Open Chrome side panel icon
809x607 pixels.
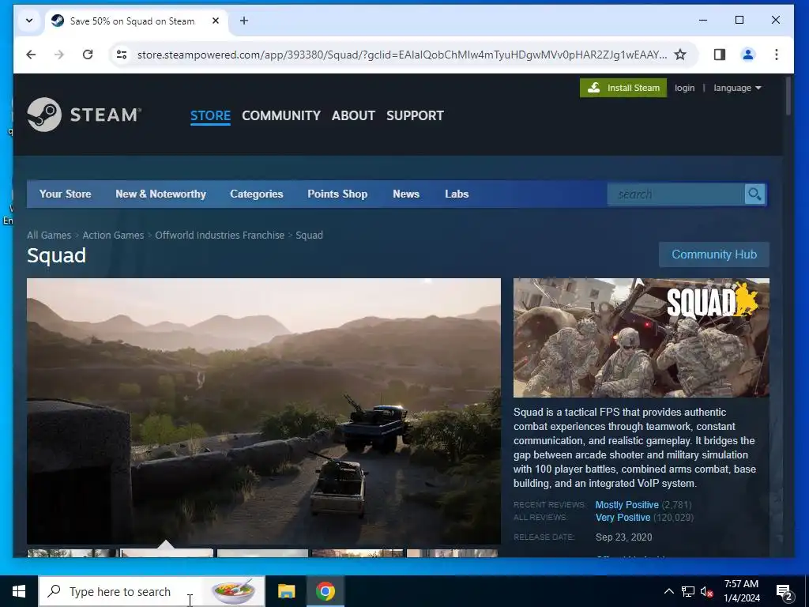coord(720,55)
